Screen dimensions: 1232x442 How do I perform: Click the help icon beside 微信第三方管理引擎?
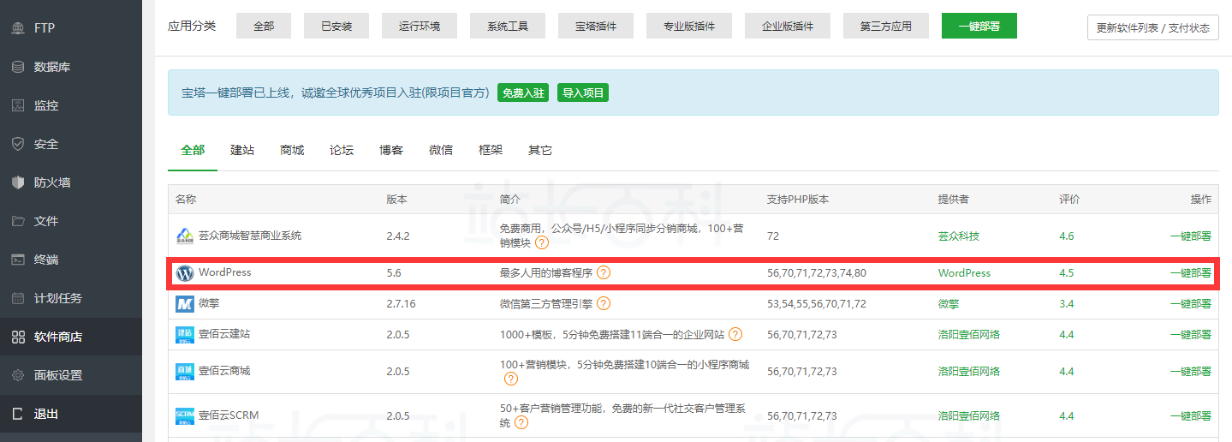coord(604,303)
